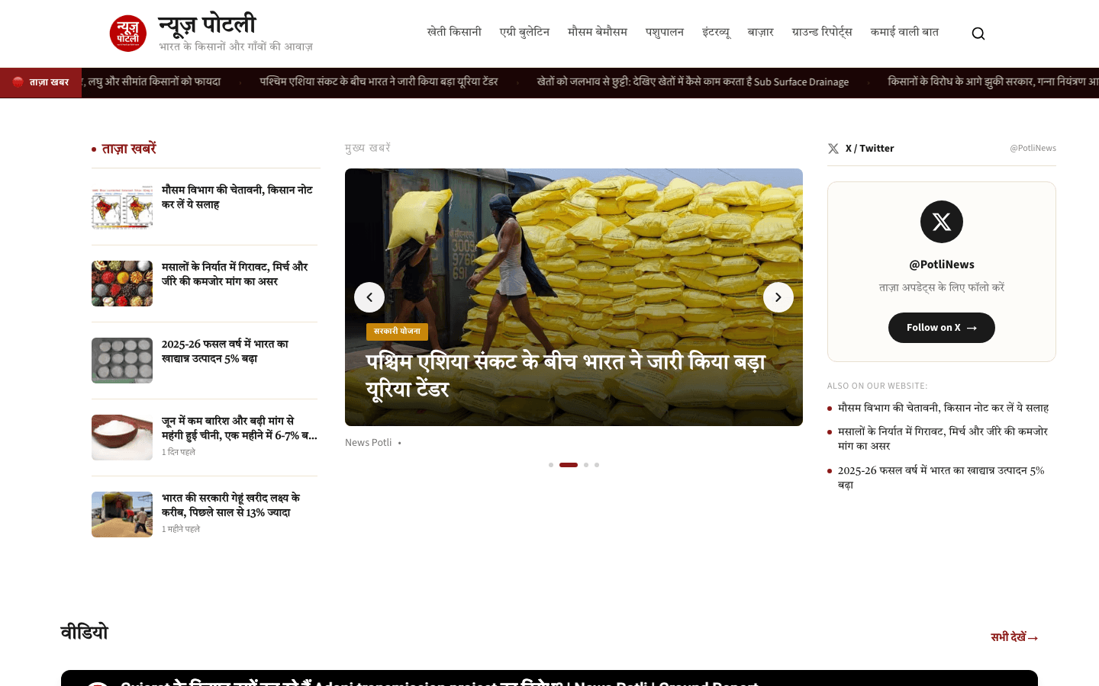Select the third carousel dot
The width and height of the screenshot is (1099, 686).
tap(586, 465)
